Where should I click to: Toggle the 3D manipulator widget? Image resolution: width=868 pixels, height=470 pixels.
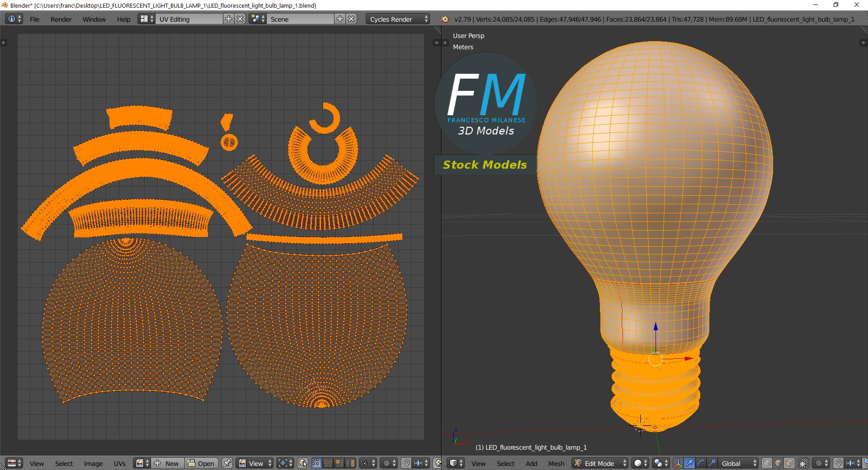click(678, 463)
